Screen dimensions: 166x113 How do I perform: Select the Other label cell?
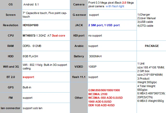click(79, 98)
